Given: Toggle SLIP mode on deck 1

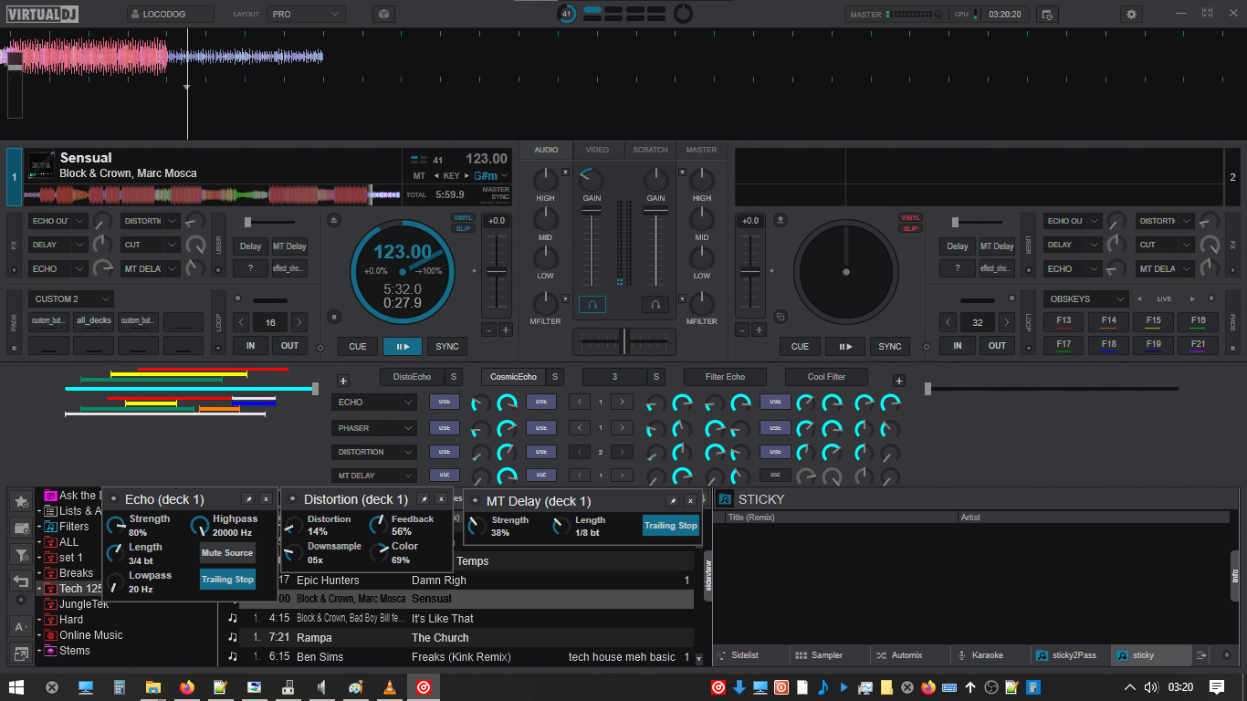Looking at the screenshot, I should pos(464,228).
